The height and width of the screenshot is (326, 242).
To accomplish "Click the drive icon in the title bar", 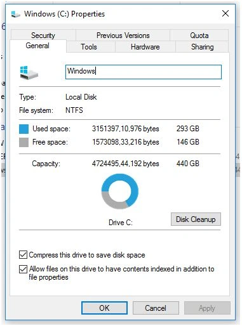I will (x=15, y=14).
